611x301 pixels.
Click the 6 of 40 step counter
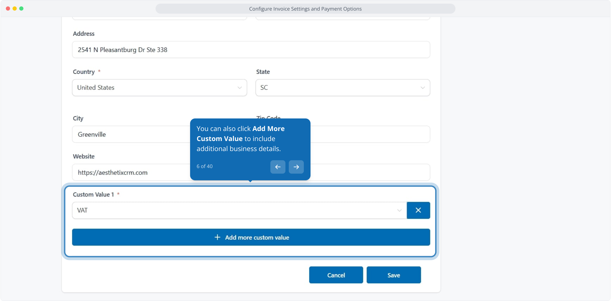pyautogui.click(x=205, y=166)
